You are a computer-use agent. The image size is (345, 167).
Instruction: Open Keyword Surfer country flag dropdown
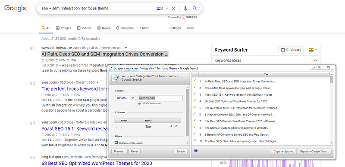pos(313,50)
